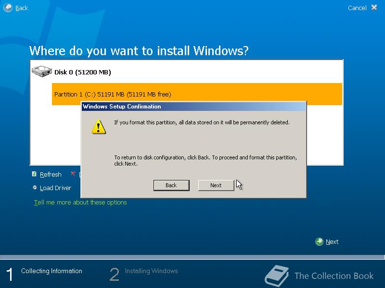Click the green Next arrow icon
The image size is (385, 288).
coord(319,241)
